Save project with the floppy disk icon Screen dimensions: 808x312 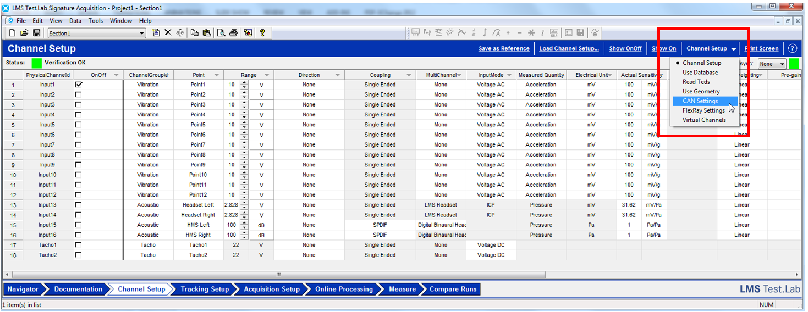point(37,33)
